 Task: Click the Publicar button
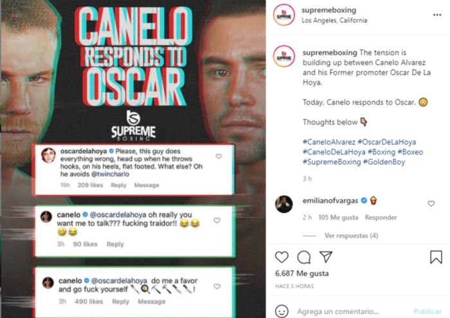(427, 311)
